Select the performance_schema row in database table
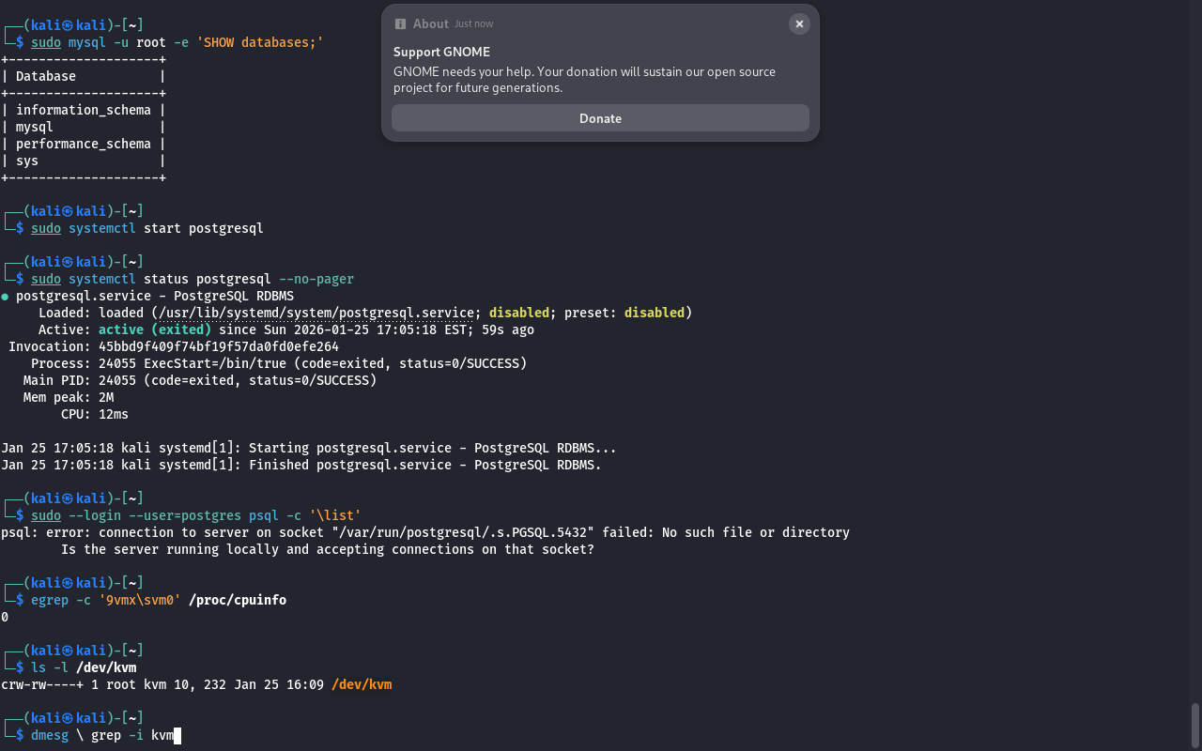Viewport: 1202px width, 751px height. (83, 144)
